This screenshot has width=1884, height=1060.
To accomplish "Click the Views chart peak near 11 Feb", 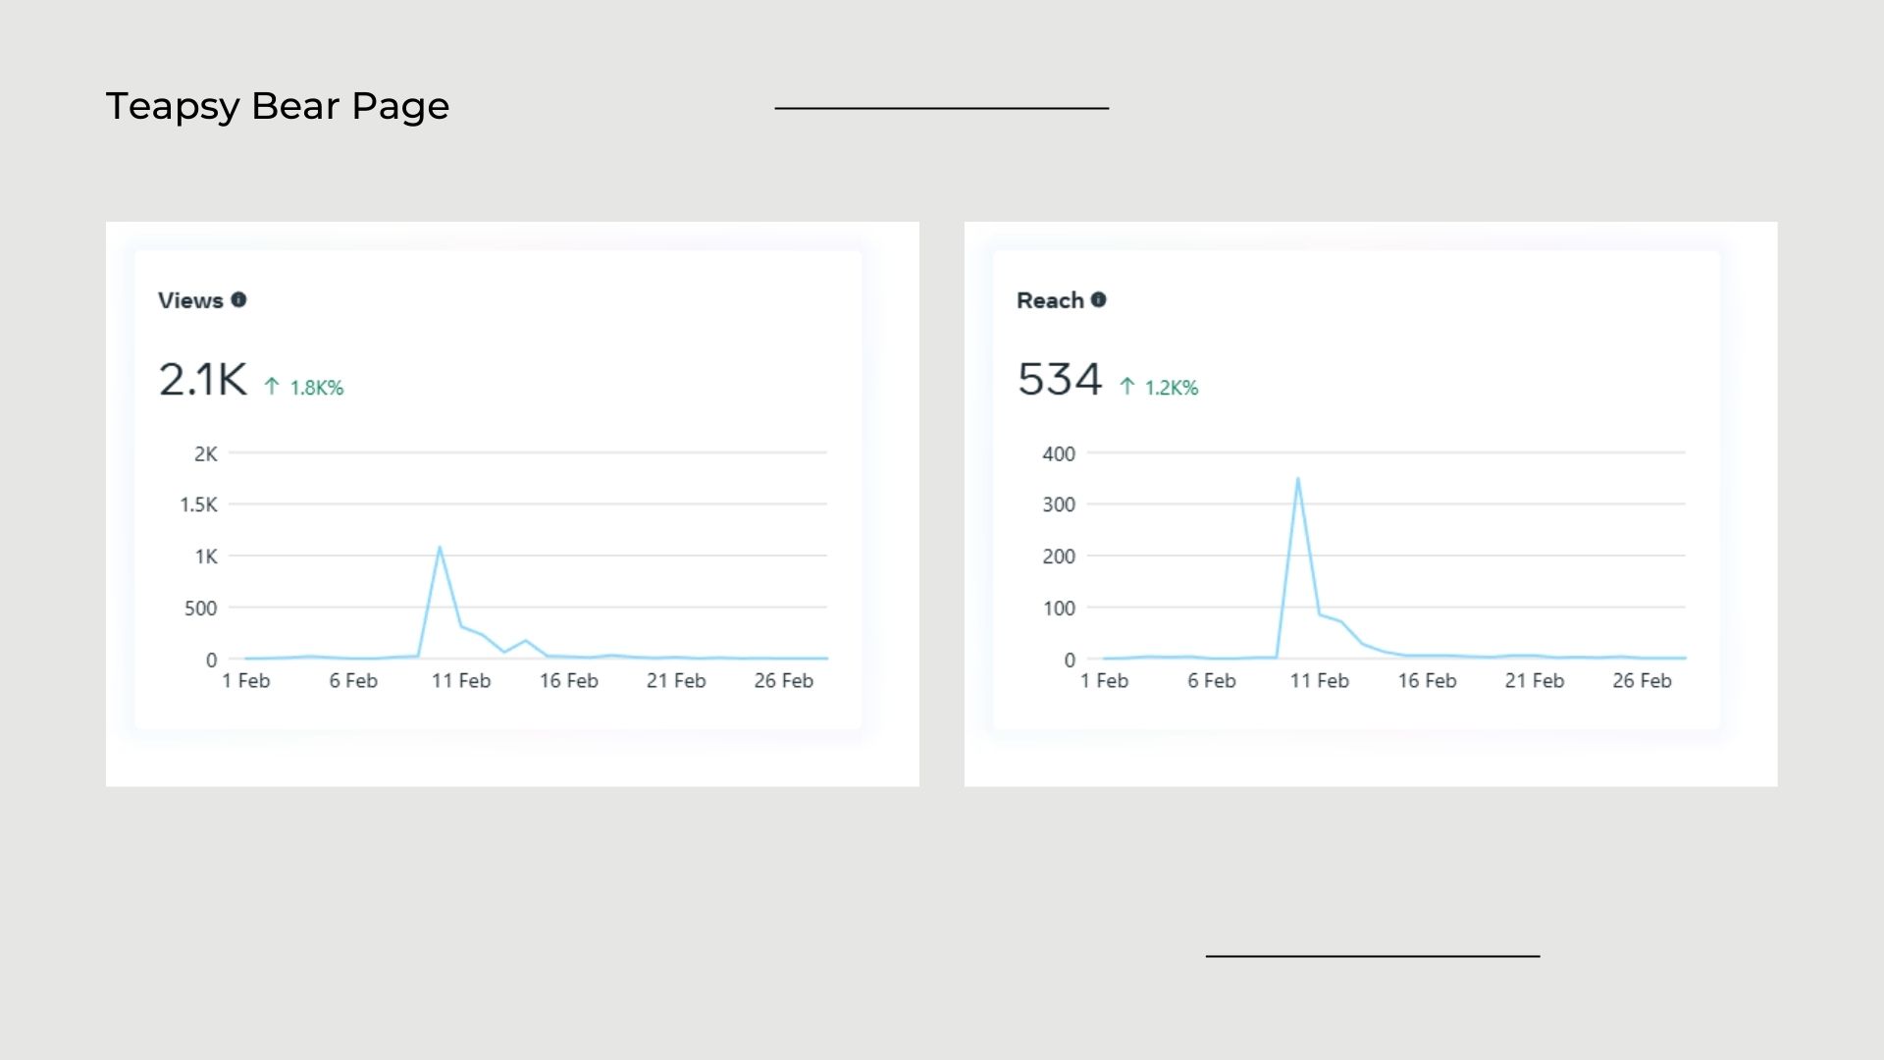I will 440,548.
